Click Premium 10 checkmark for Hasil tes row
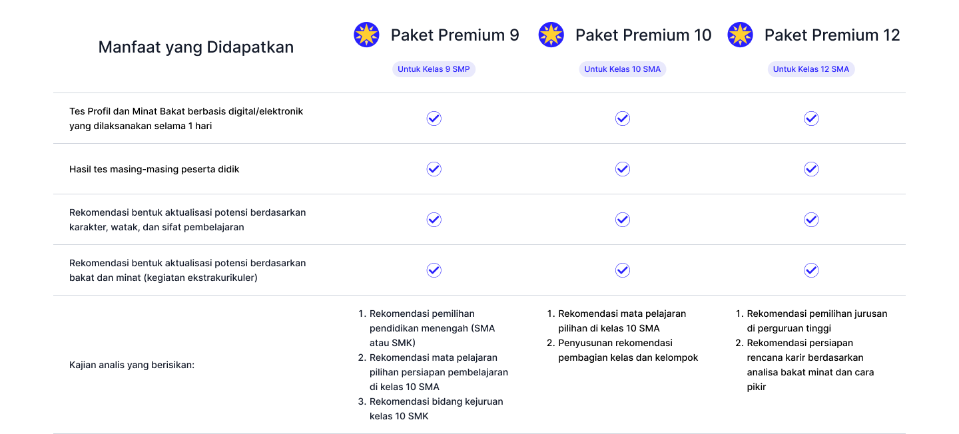The width and height of the screenshot is (959, 434). [x=623, y=169]
